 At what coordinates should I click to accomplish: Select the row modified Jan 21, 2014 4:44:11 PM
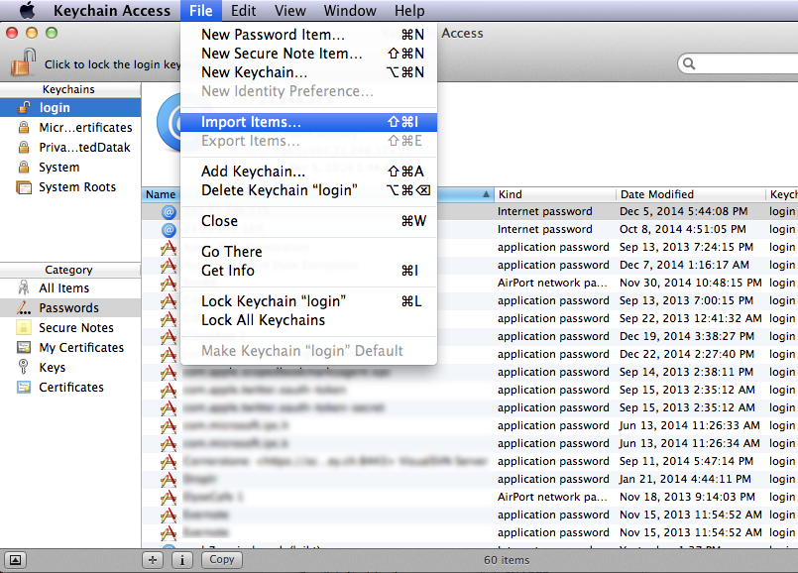tap(470, 479)
